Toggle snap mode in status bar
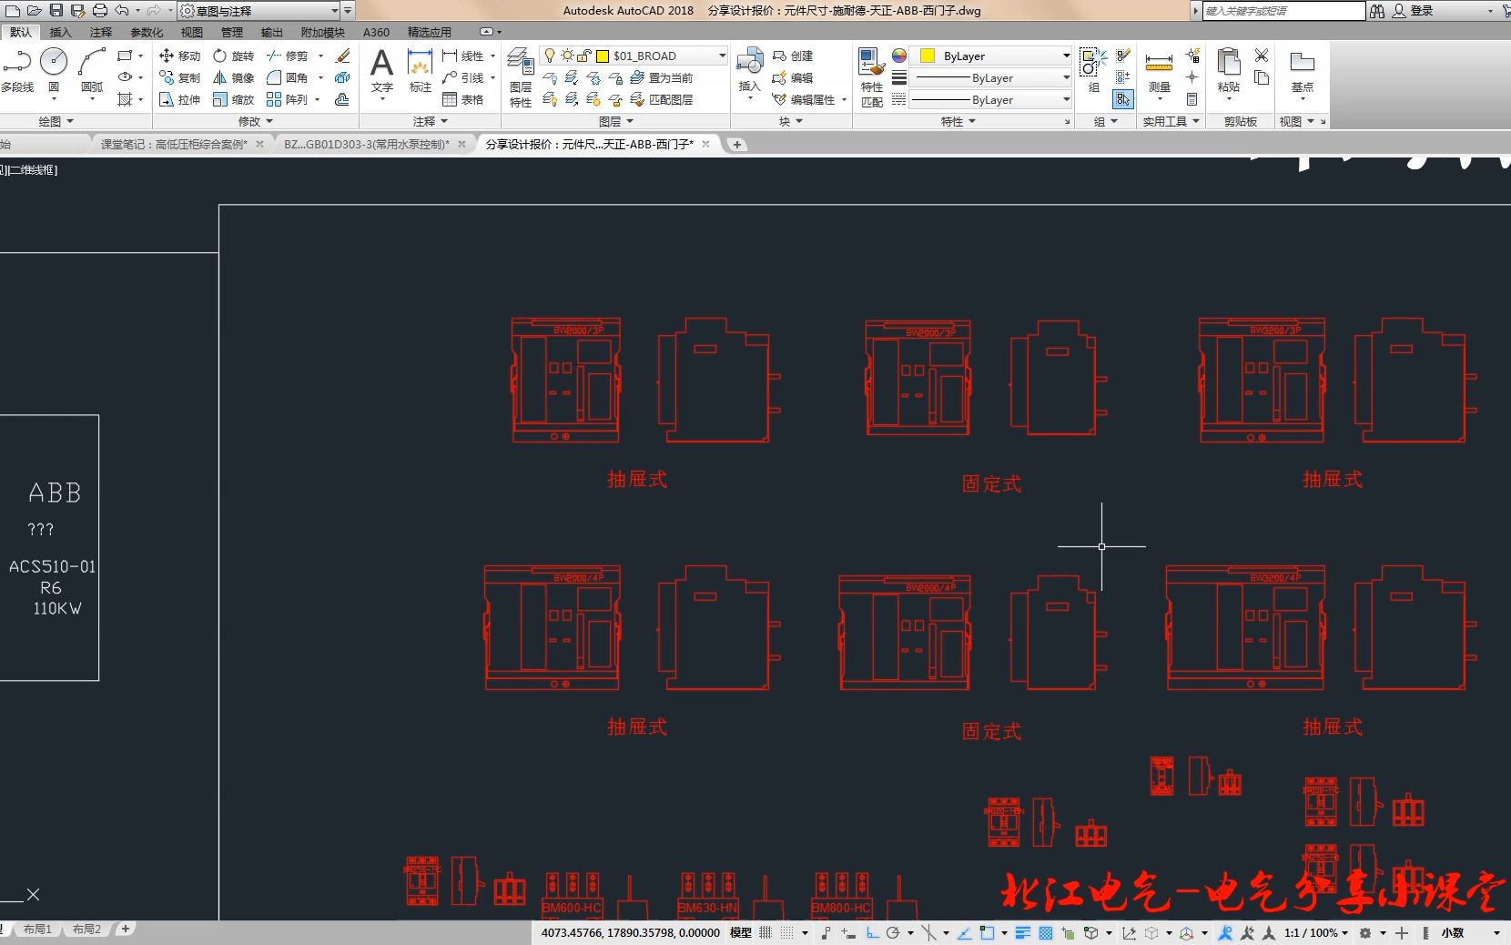Screen dimensions: 1511x945 point(787,932)
